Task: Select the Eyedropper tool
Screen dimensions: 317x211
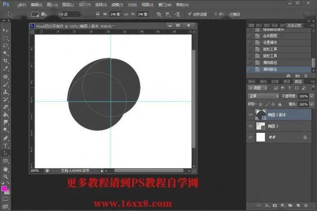Action: 5,68
